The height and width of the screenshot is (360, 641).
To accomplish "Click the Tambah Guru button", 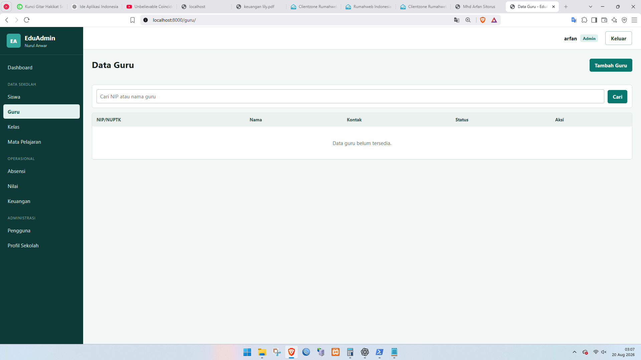I will tap(611, 65).
